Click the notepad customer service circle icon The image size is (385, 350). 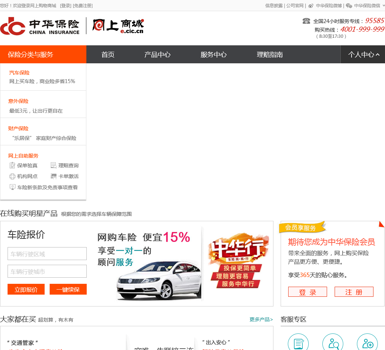[x=298, y=342]
